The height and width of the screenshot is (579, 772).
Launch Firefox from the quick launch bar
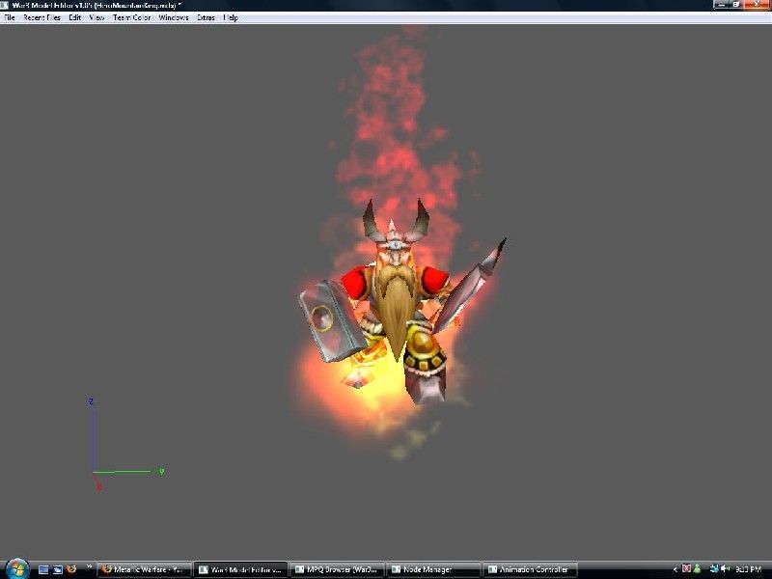[x=71, y=569]
